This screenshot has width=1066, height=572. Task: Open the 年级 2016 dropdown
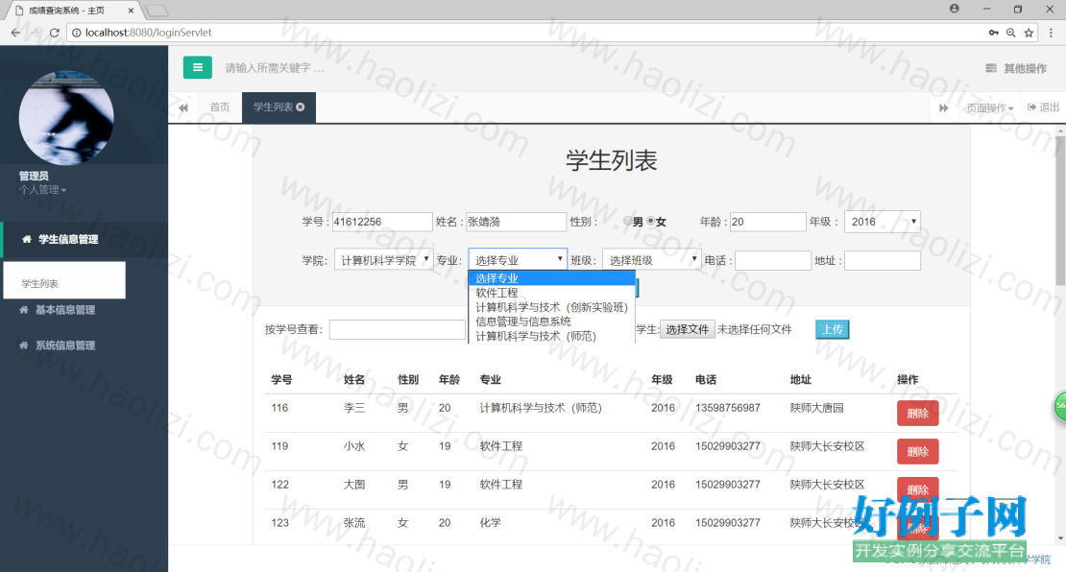[x=882, y=222]
